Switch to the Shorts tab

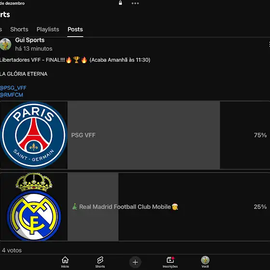[19, 29]
